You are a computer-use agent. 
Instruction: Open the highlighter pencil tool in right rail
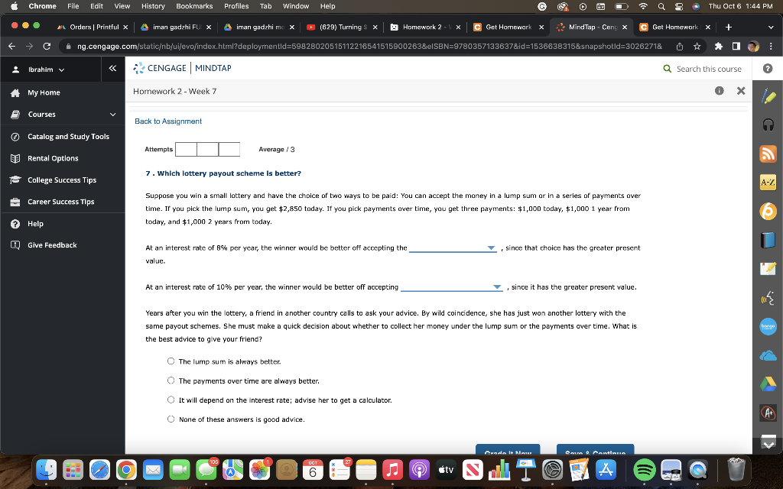click(768, 96)
